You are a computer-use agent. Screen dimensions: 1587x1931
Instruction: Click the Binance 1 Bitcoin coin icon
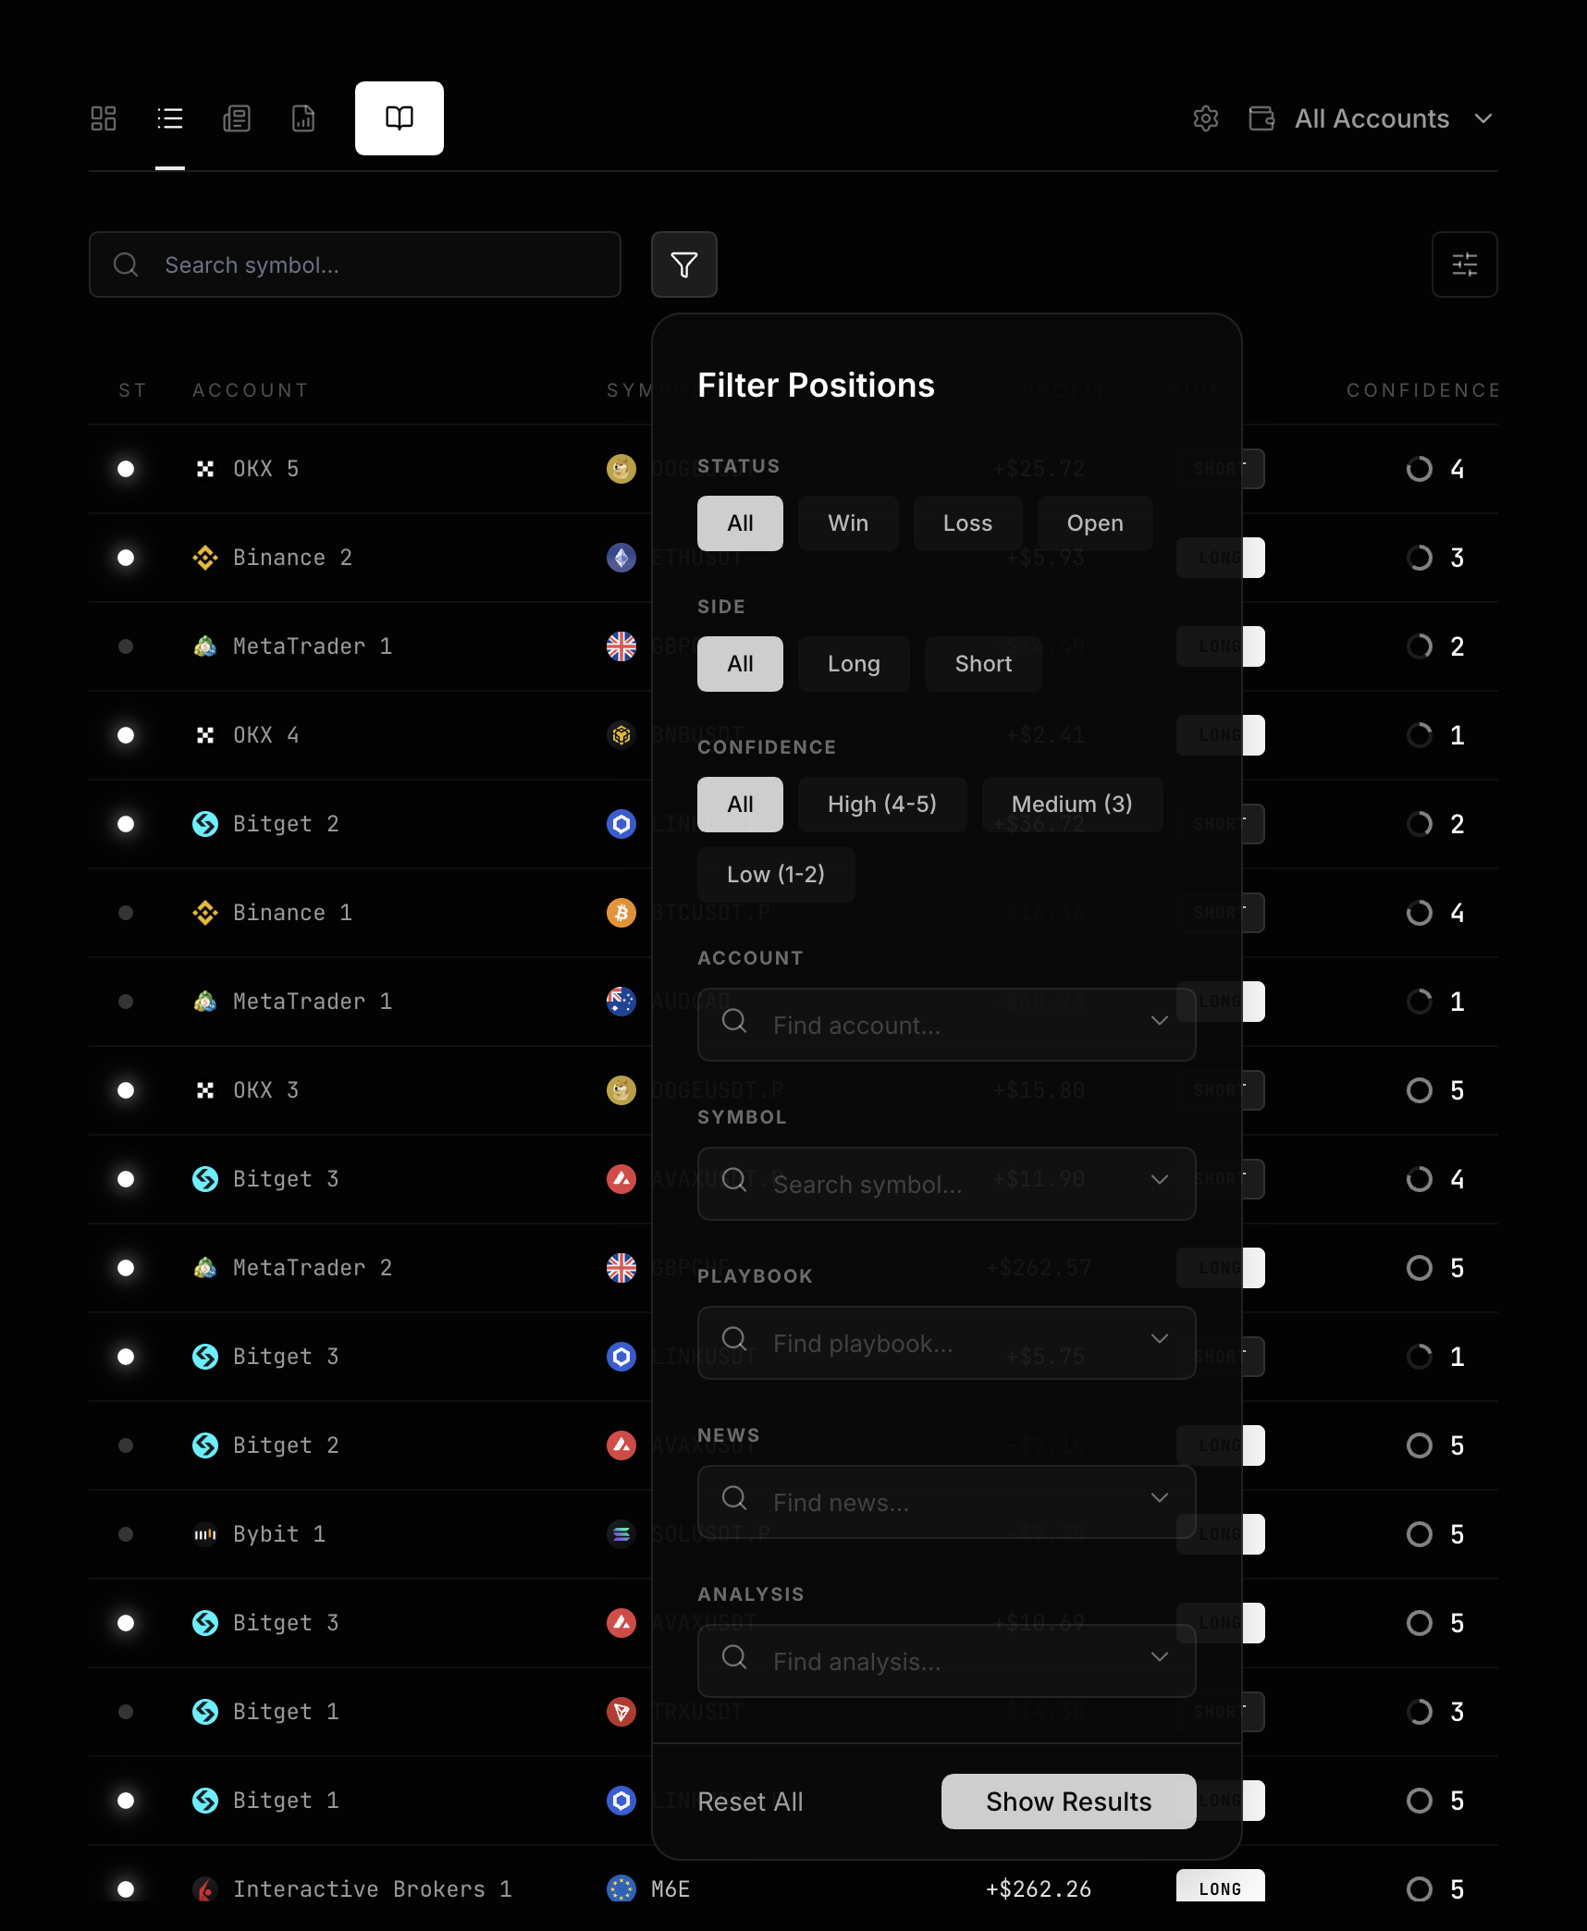tap(621, 913)
